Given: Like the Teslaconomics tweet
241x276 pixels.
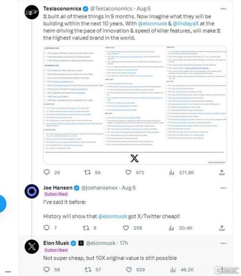Looking at the screenshot, I should pos(129,172).
